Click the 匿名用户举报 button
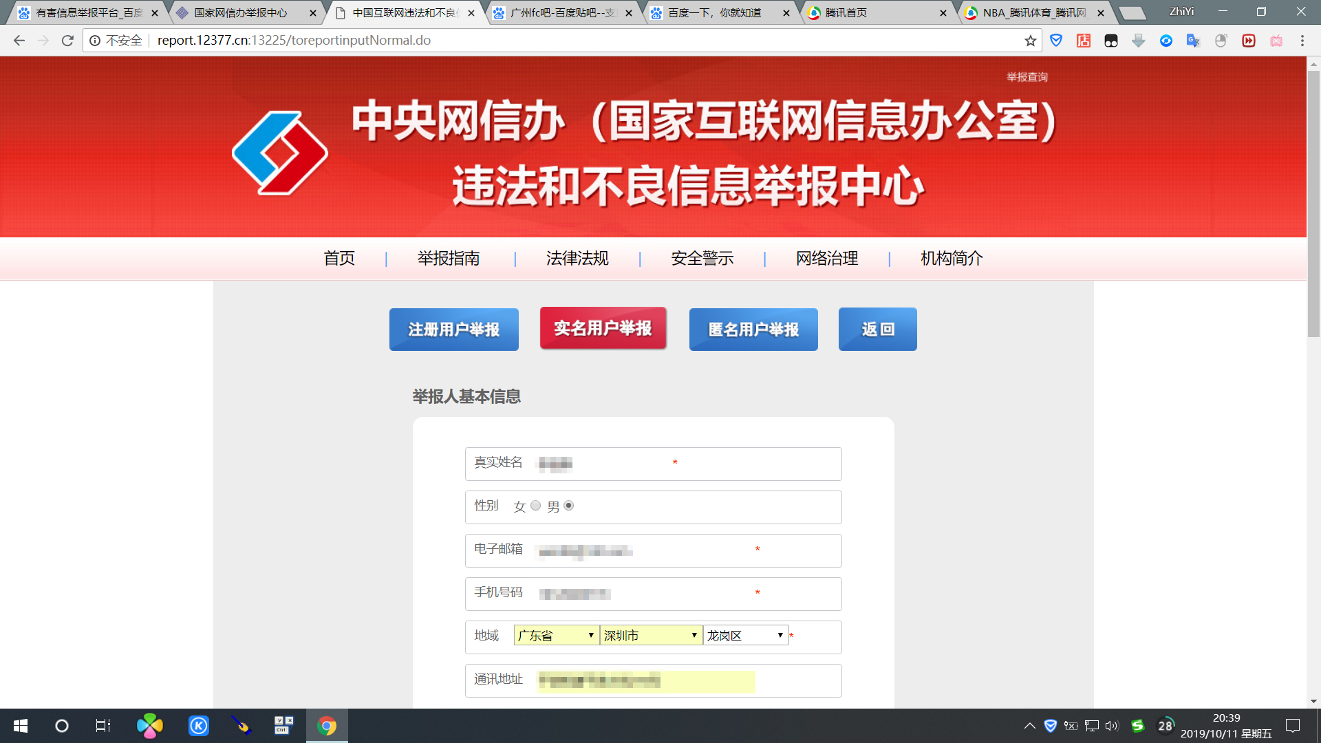Screen dimensions: 1321x743 pos(753,330)
